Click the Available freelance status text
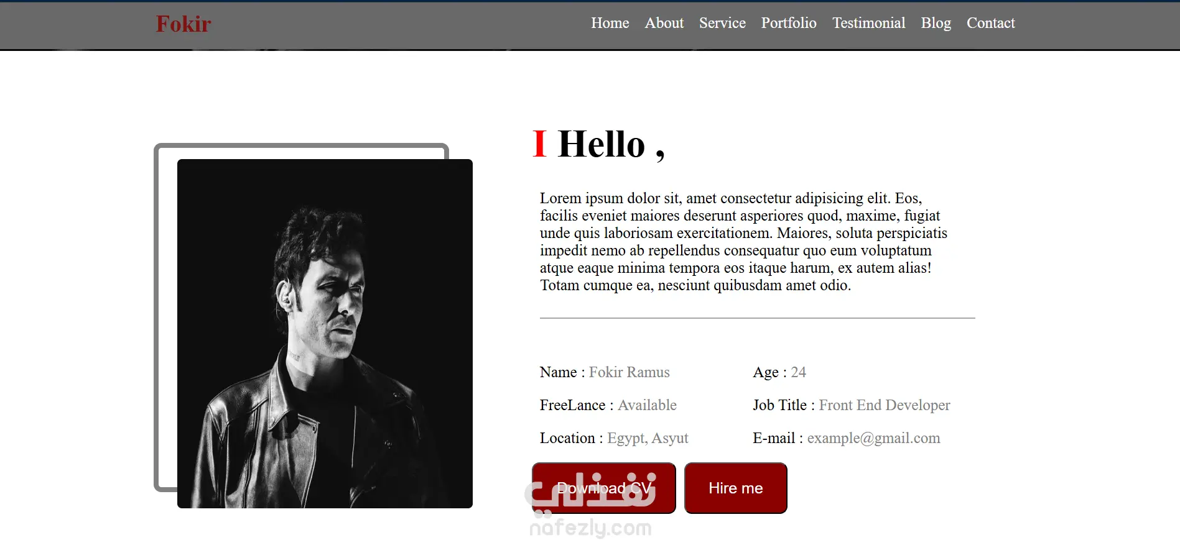 [647, 405]
